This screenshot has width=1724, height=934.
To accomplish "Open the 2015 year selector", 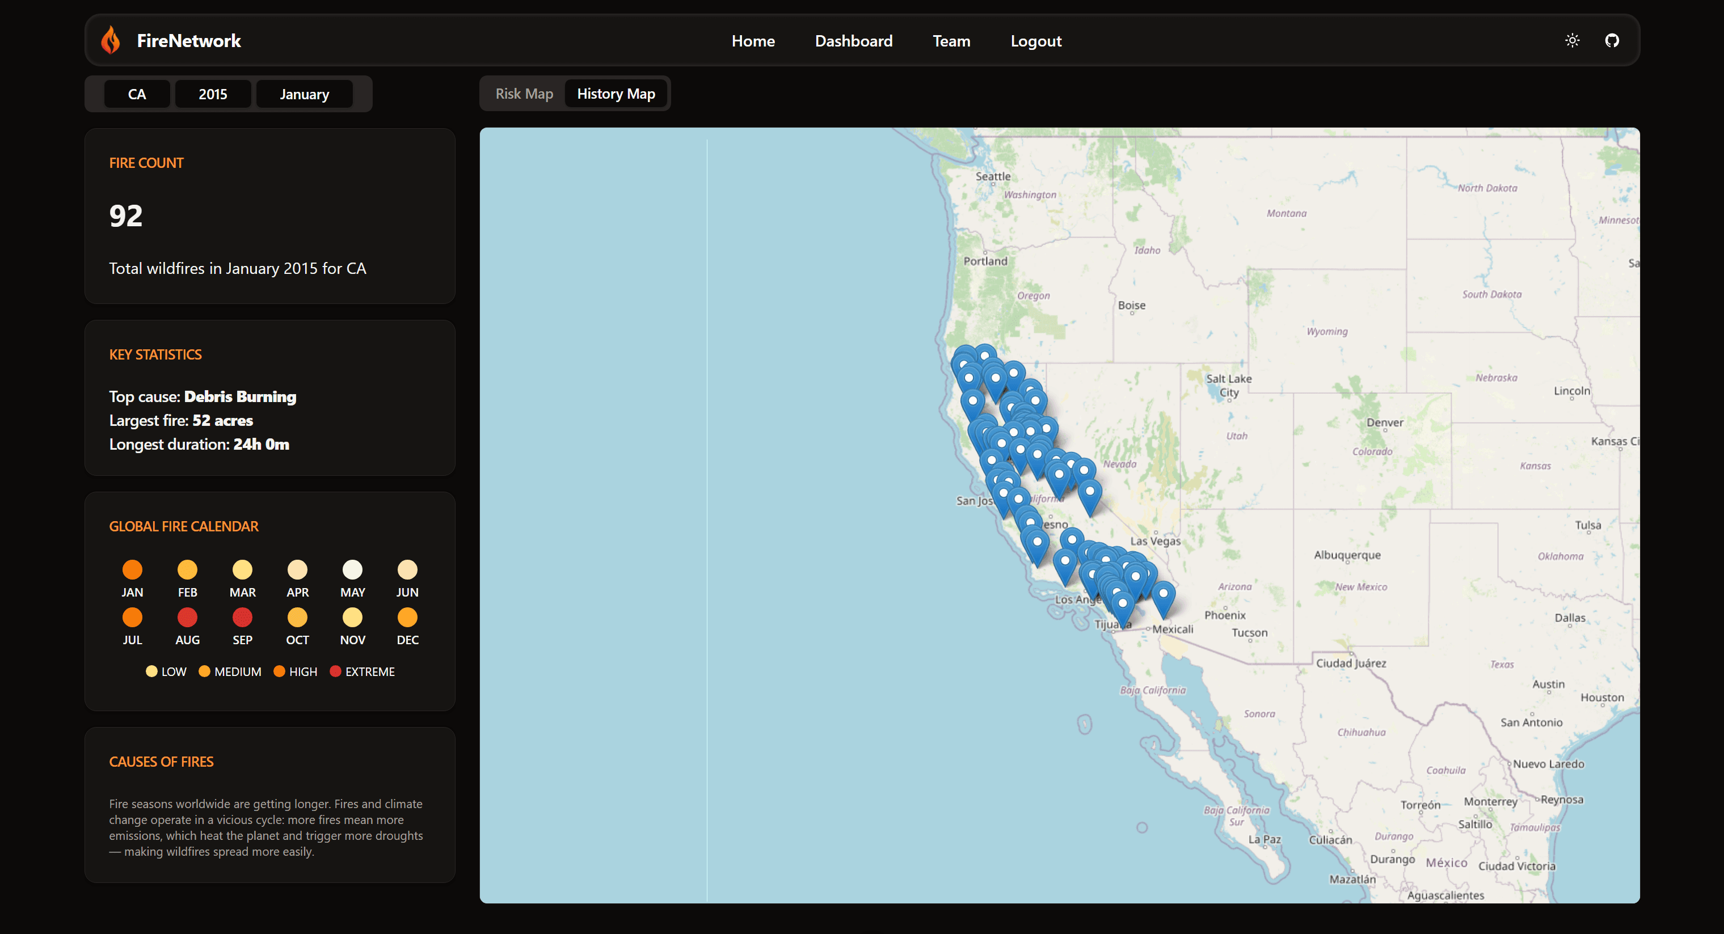I will tap(213, 94).
